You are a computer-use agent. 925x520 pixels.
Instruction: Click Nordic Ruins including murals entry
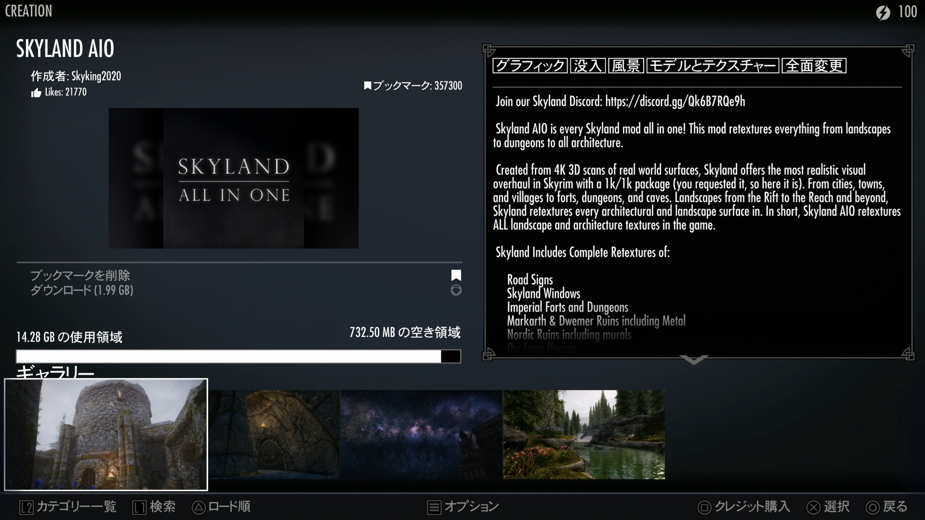pos(569,335)
